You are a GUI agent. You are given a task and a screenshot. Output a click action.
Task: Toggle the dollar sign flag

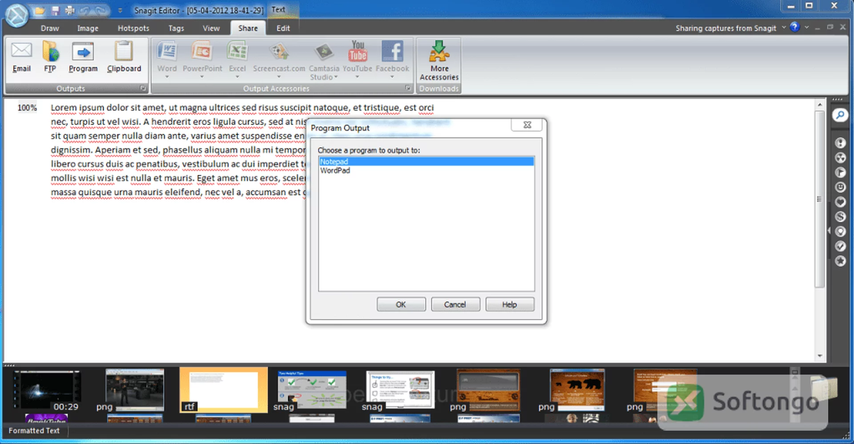(840, 217)
